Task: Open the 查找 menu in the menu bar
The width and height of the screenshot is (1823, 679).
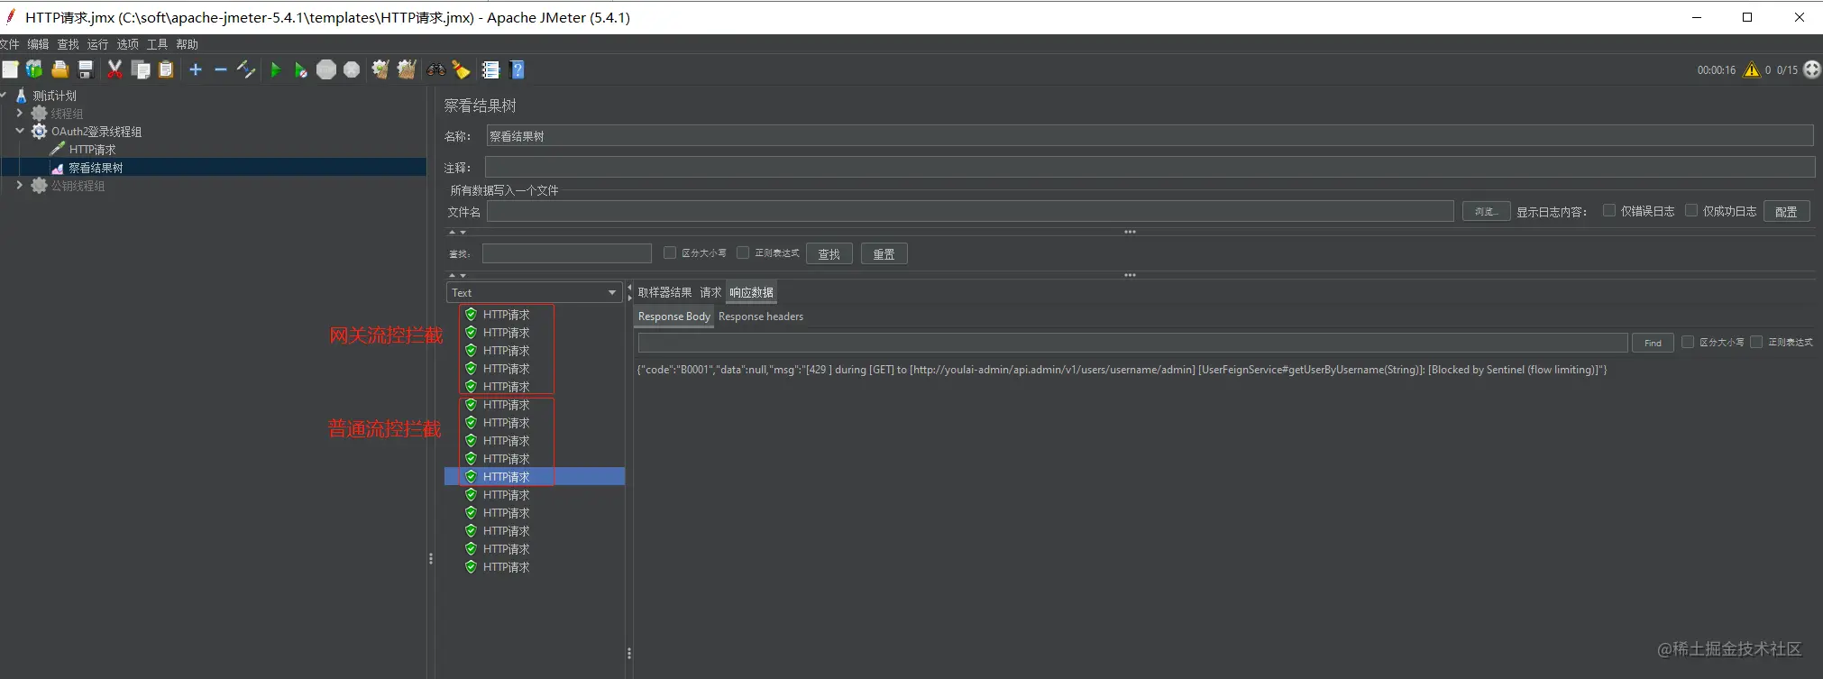Action: coord(68,44)
